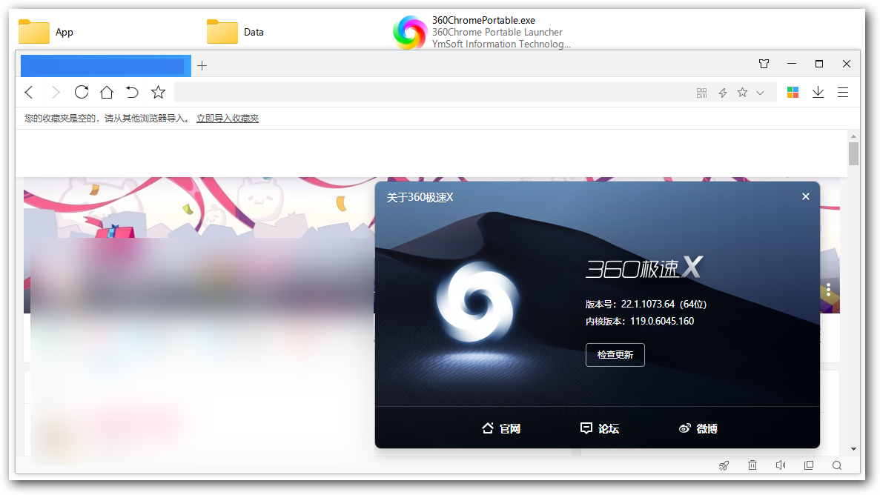Toggle the lightning speed mode icon
Screen dimensions: 880x495
point(723,93)
